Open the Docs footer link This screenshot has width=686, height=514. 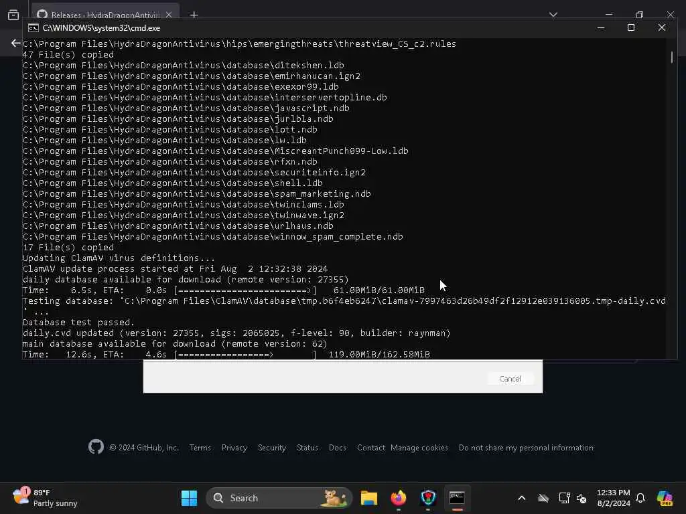pos(338,448)
